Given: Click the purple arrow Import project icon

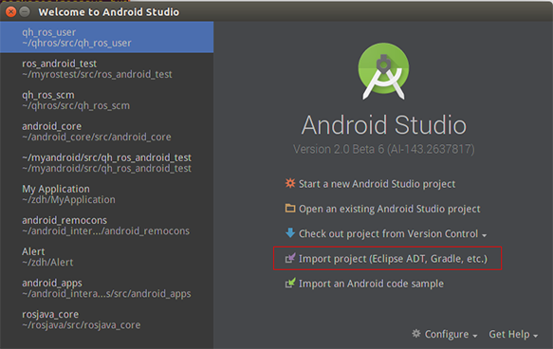Looking at the screenshot, I should [x=290, y=258].
